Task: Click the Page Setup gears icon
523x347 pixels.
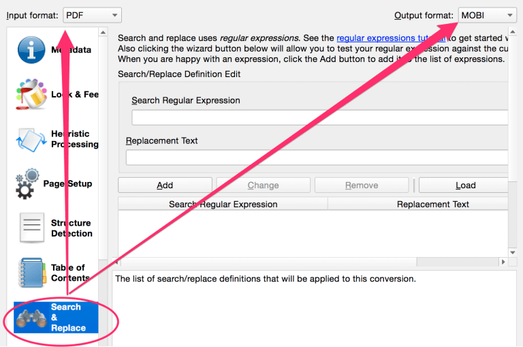Action: 27,183
